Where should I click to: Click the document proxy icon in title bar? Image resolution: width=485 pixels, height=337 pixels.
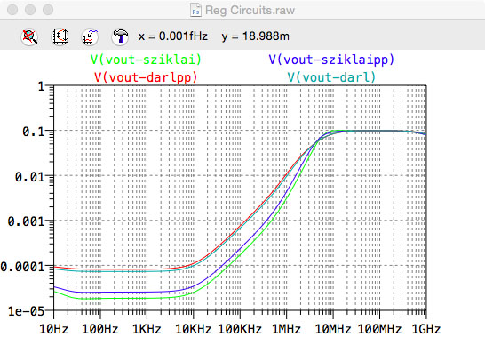click(x=195, y=10)
